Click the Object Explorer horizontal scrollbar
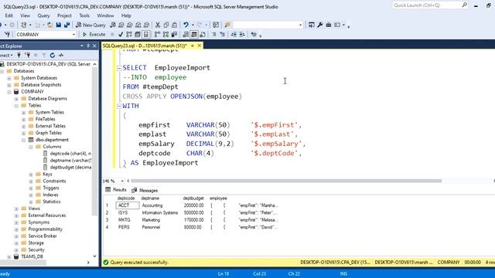The image size is (495, 278). 23,263
